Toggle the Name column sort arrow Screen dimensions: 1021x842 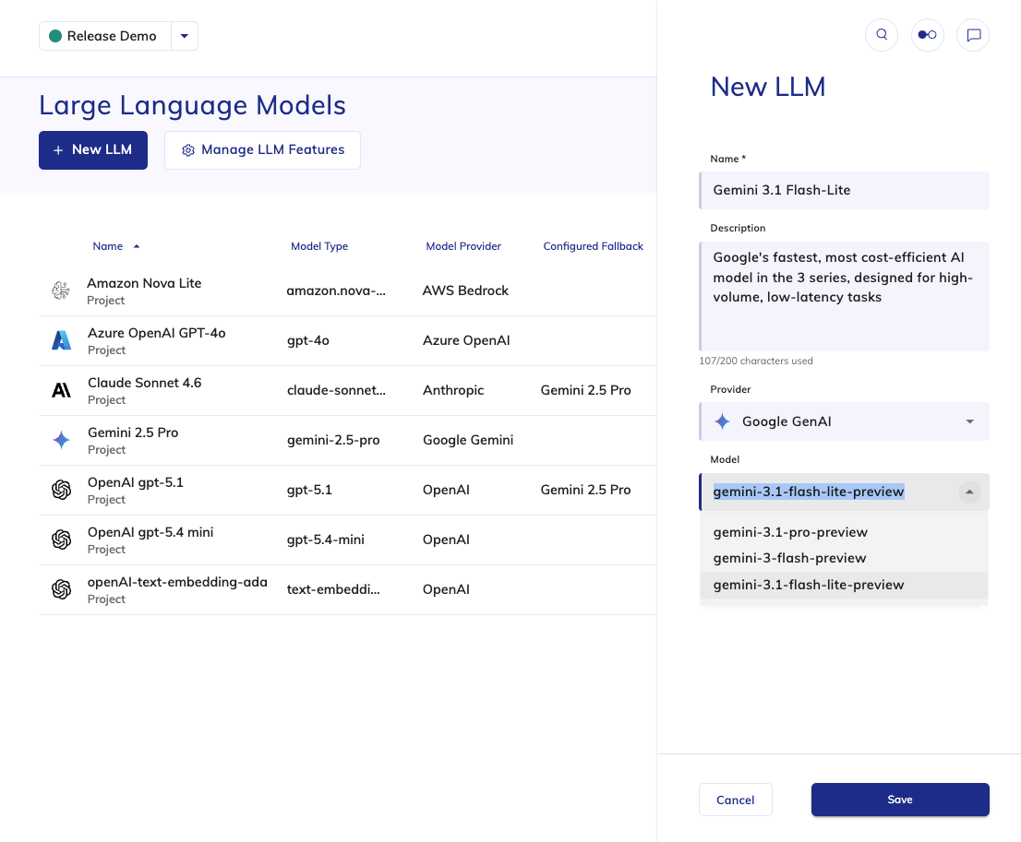click(137, 246)
